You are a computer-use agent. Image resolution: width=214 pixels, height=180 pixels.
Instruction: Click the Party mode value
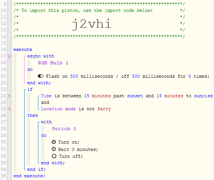click(104, 109)
